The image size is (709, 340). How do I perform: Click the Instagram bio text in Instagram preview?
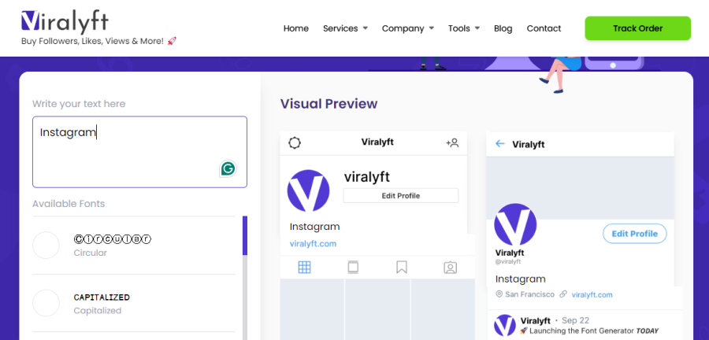[314, 227]
